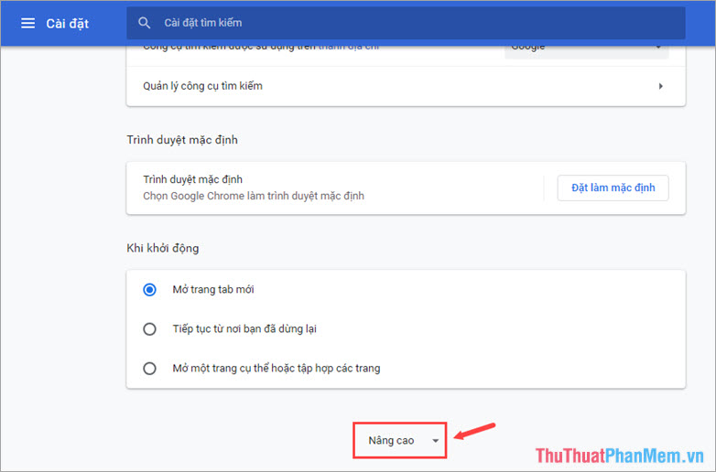Click "Khi khởi động" section heading
This screenshot has height=472, width=716.
click(163, 248)
